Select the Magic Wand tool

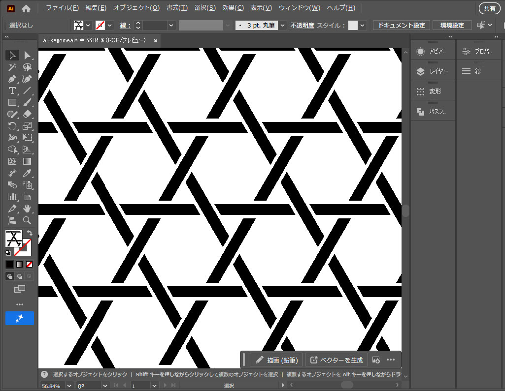click(12, 67)
